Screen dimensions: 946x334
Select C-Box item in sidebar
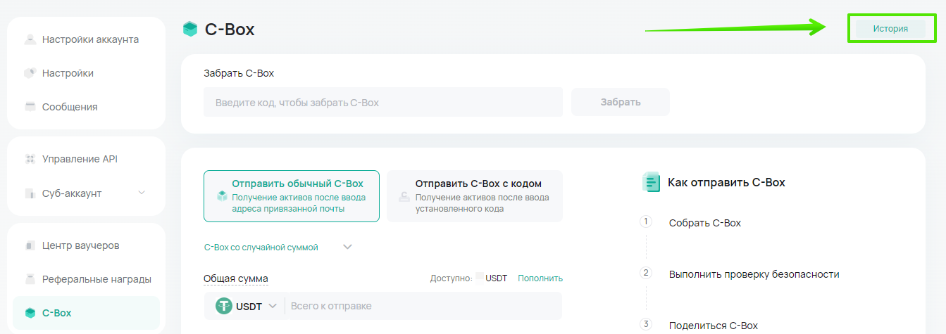tap(86, 313)
